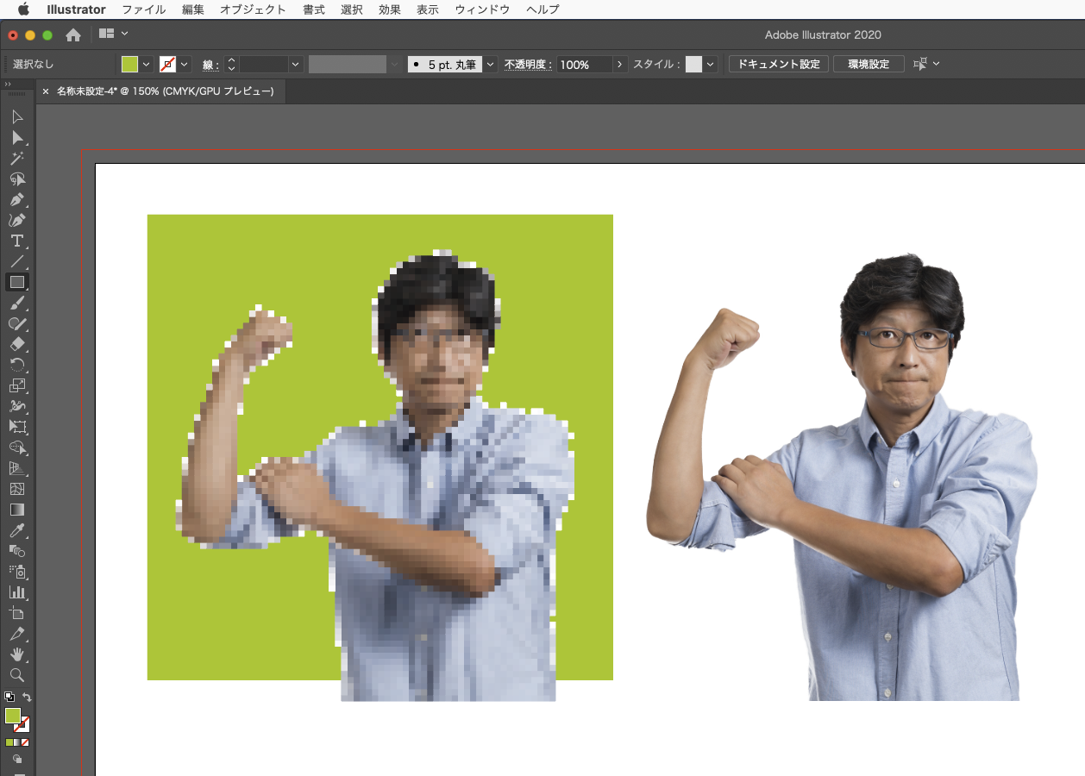Click the stroke weight stepper arrows
Viewport: 1085px width, 776px height.
pyautogui.click(x=231, y=65)
